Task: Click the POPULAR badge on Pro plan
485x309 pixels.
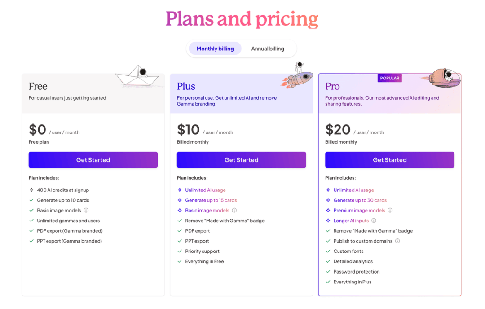Action: (390, 78)
